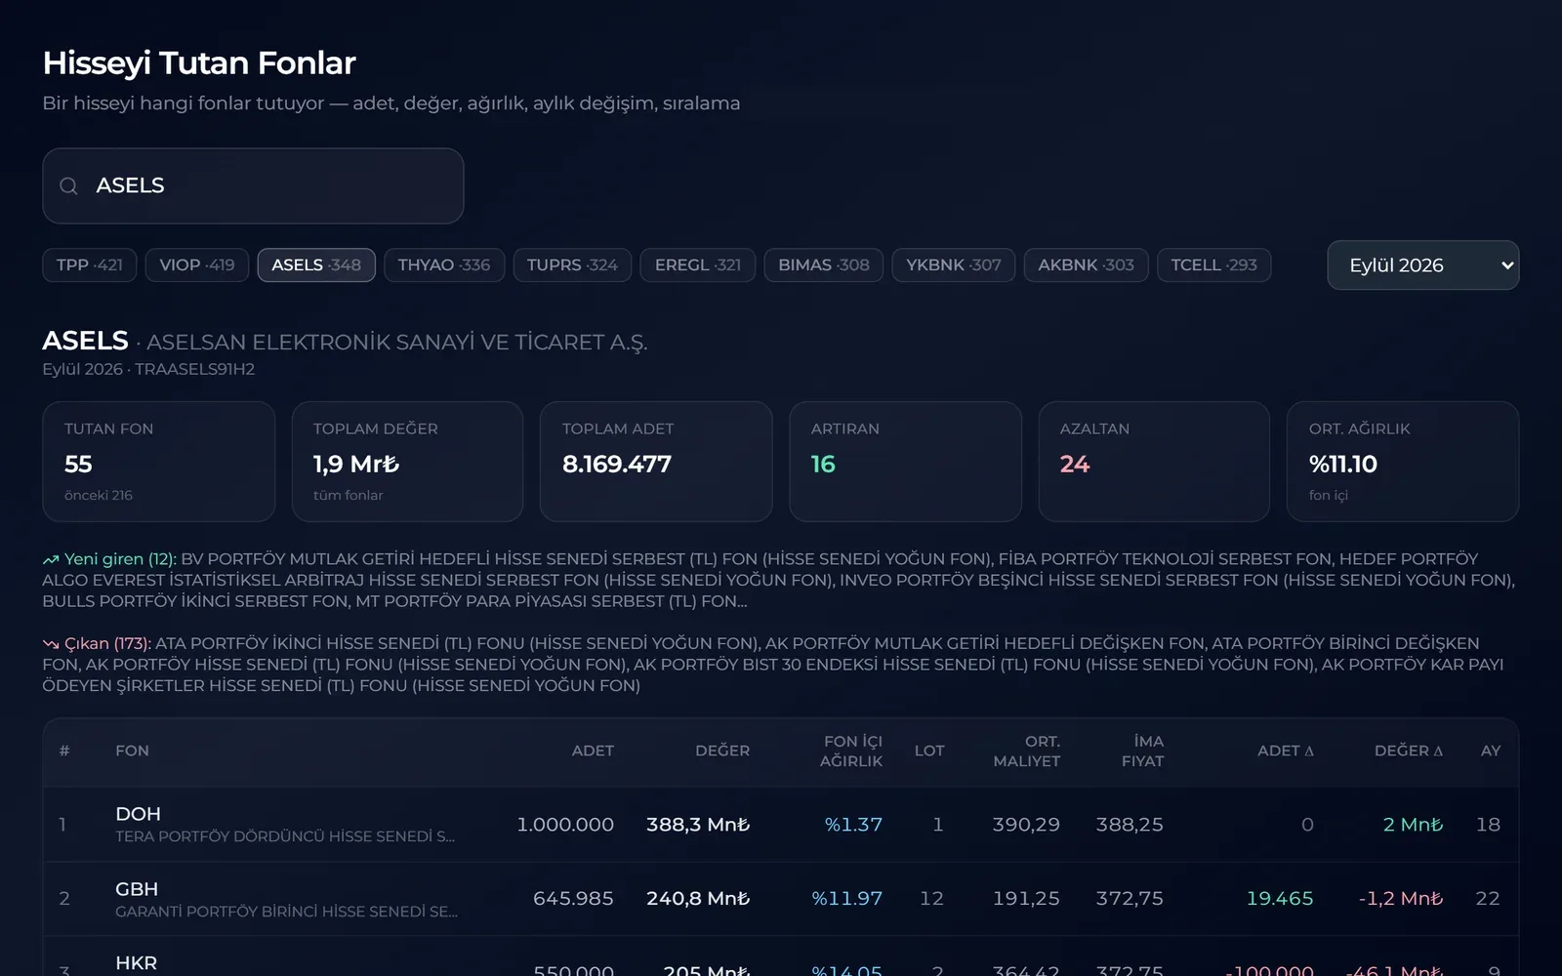
Task: Click the 388,3 Mn₺ value in DOH row
Action: tap(698, 825)
